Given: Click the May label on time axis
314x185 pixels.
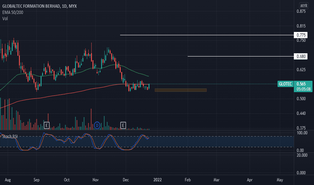Looking at the screenshot, I should click(x=280, y=180).
